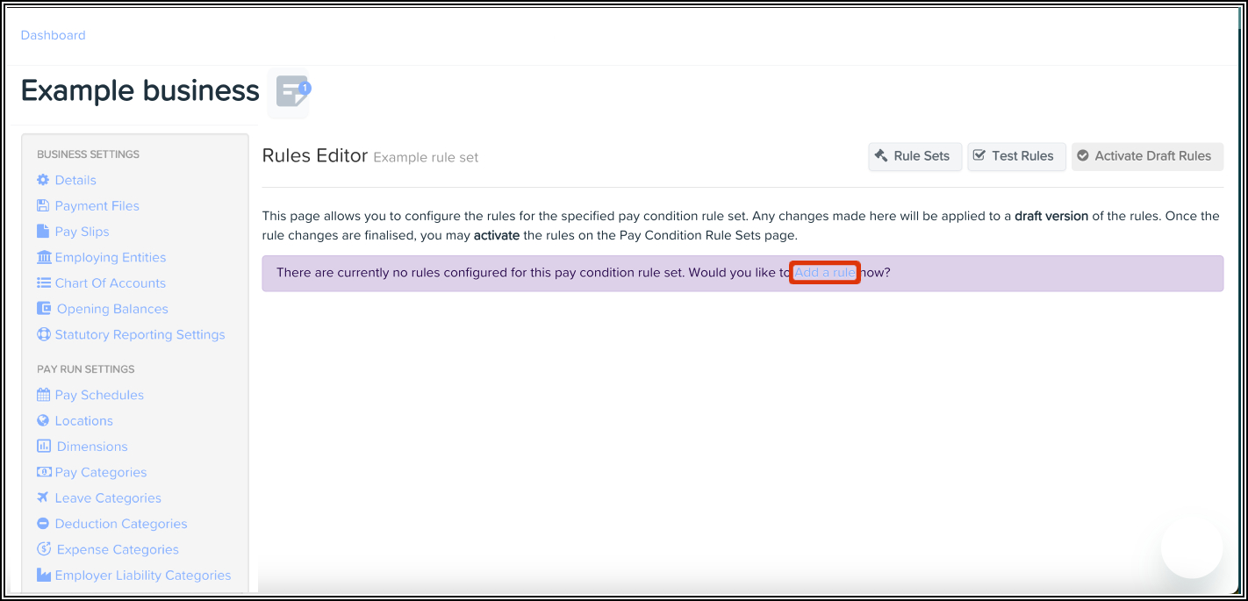This screenshot has width=1248, height=601.
Task: Open notifications icon beside Example business
Action: pyautogui.click(x=291, y=91)
